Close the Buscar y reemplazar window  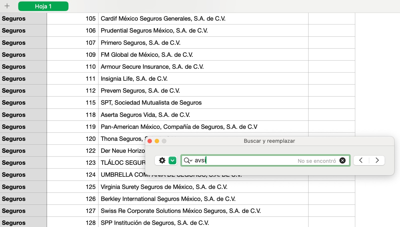click(x=150, y=141)
